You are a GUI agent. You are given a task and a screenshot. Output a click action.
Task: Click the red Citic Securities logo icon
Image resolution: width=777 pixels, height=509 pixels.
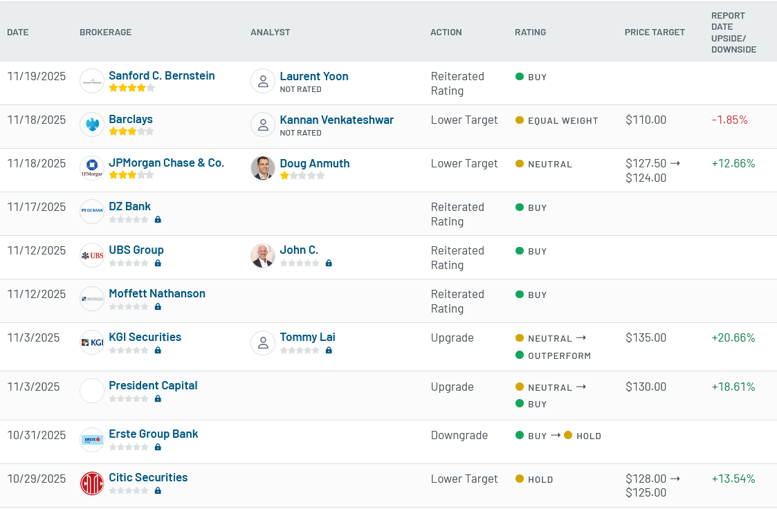coord(91,483)
